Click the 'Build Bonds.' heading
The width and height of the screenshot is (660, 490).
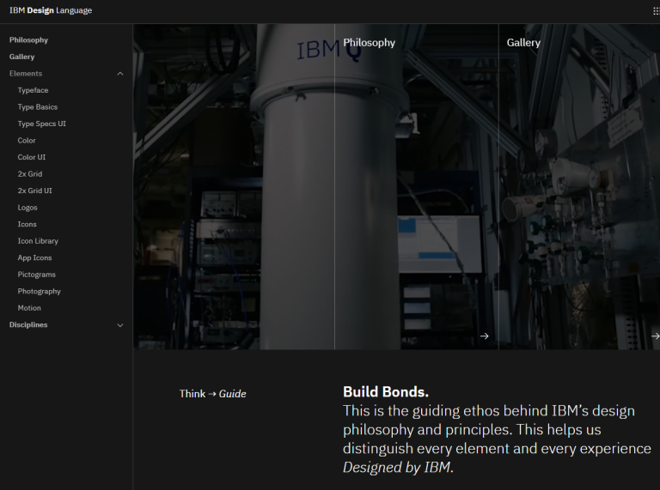(386, 391)
